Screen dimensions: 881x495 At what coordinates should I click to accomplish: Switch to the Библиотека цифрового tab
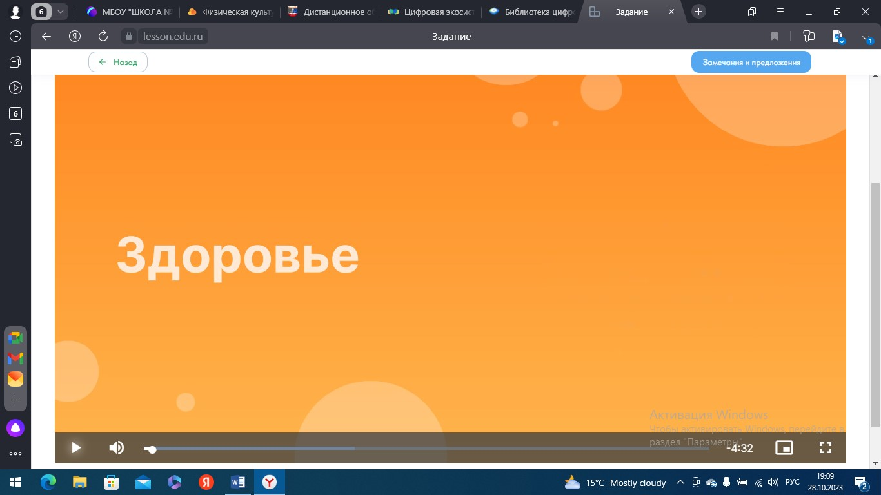click(x=531, y=12)
